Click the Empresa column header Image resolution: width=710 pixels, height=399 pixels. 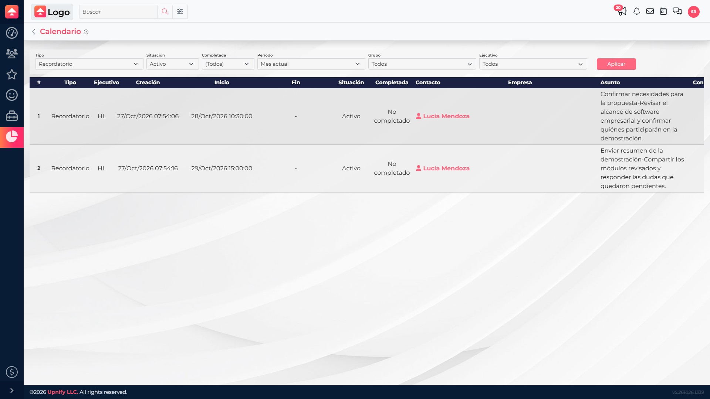point(520,82)
